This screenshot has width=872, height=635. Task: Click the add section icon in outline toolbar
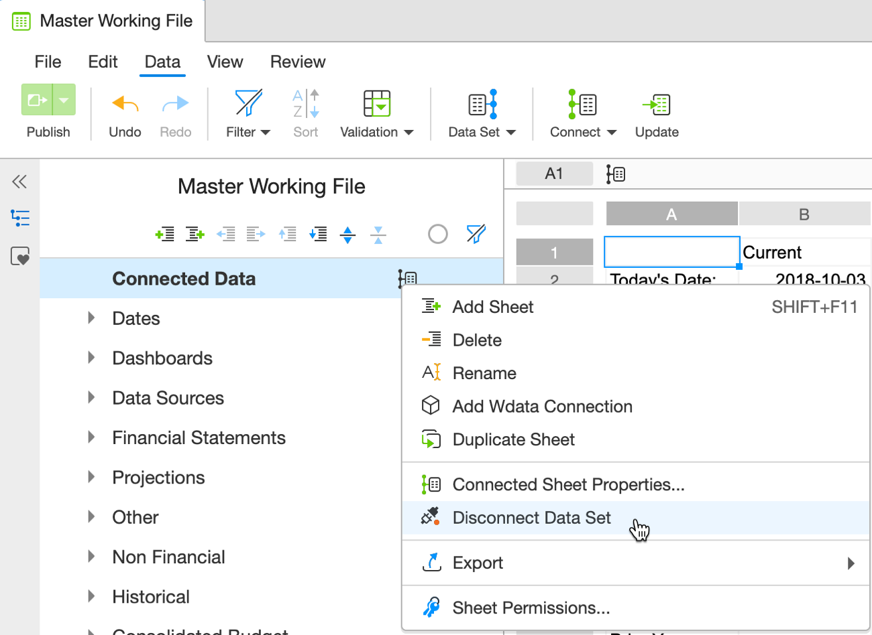click(164, 234)
